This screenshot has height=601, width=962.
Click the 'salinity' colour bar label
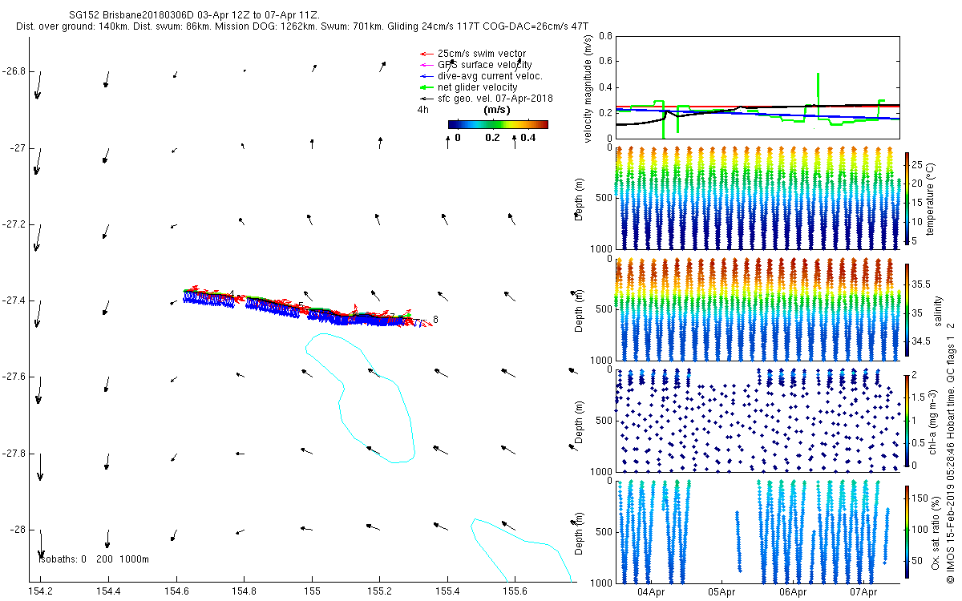[939, 309]
